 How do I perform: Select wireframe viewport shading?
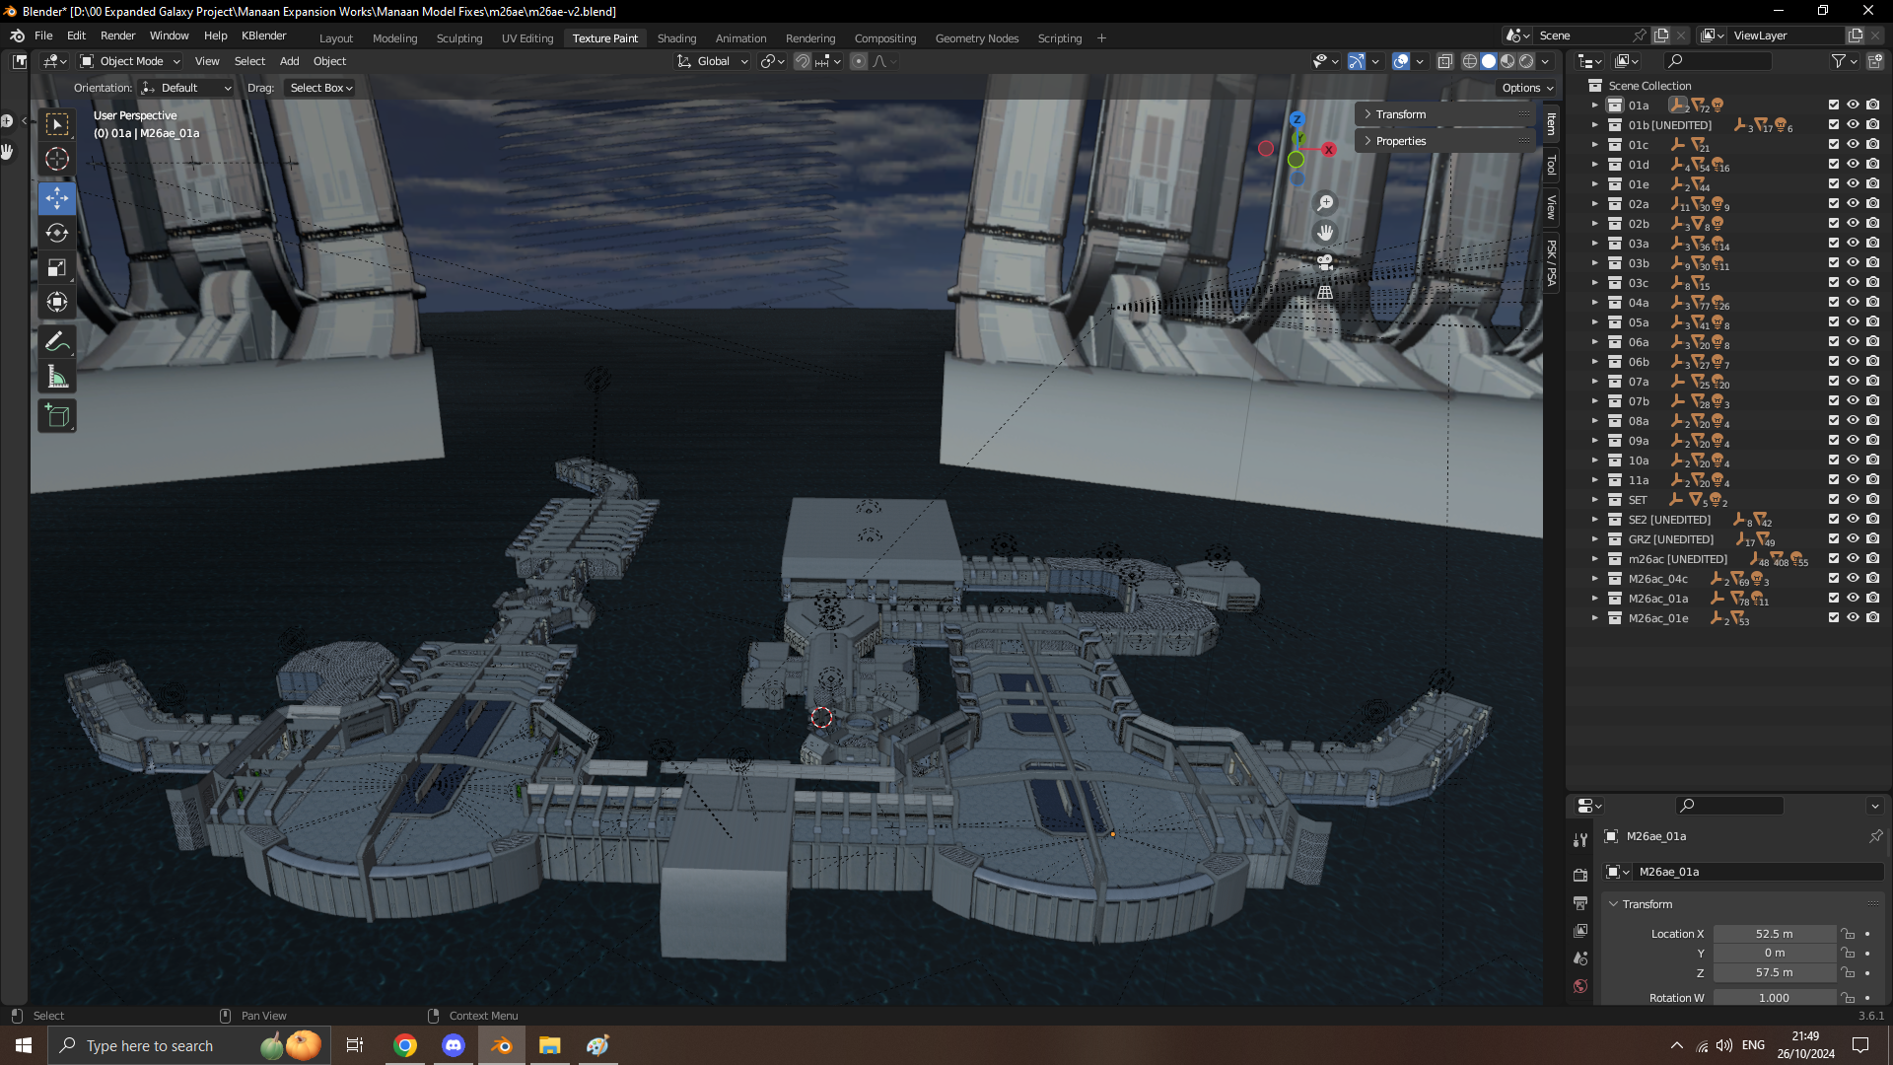[x=1469, y=61]
